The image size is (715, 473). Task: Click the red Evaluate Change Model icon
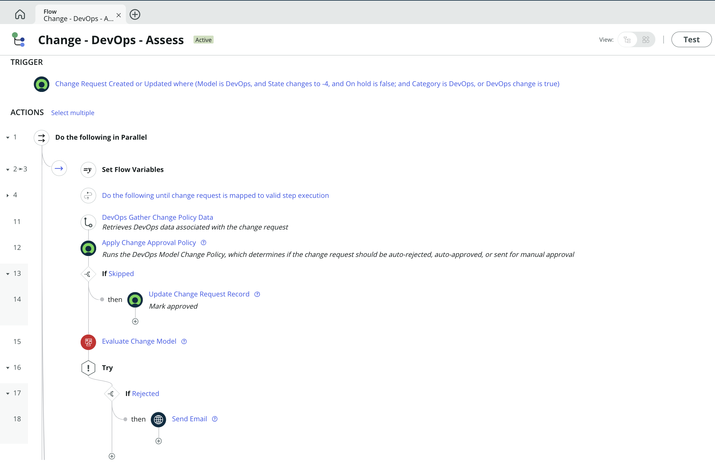tap(88, 342)
